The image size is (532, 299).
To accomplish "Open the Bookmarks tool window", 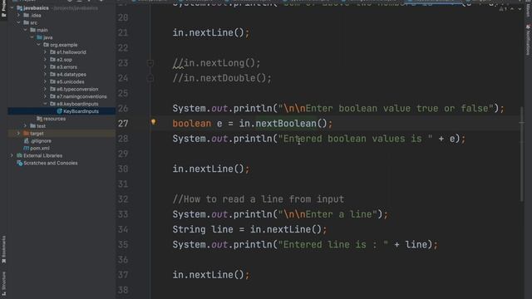I will click(3, 249).
